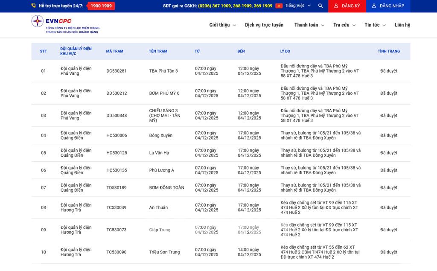Expand the Tin tức menu

click(375, 25)
